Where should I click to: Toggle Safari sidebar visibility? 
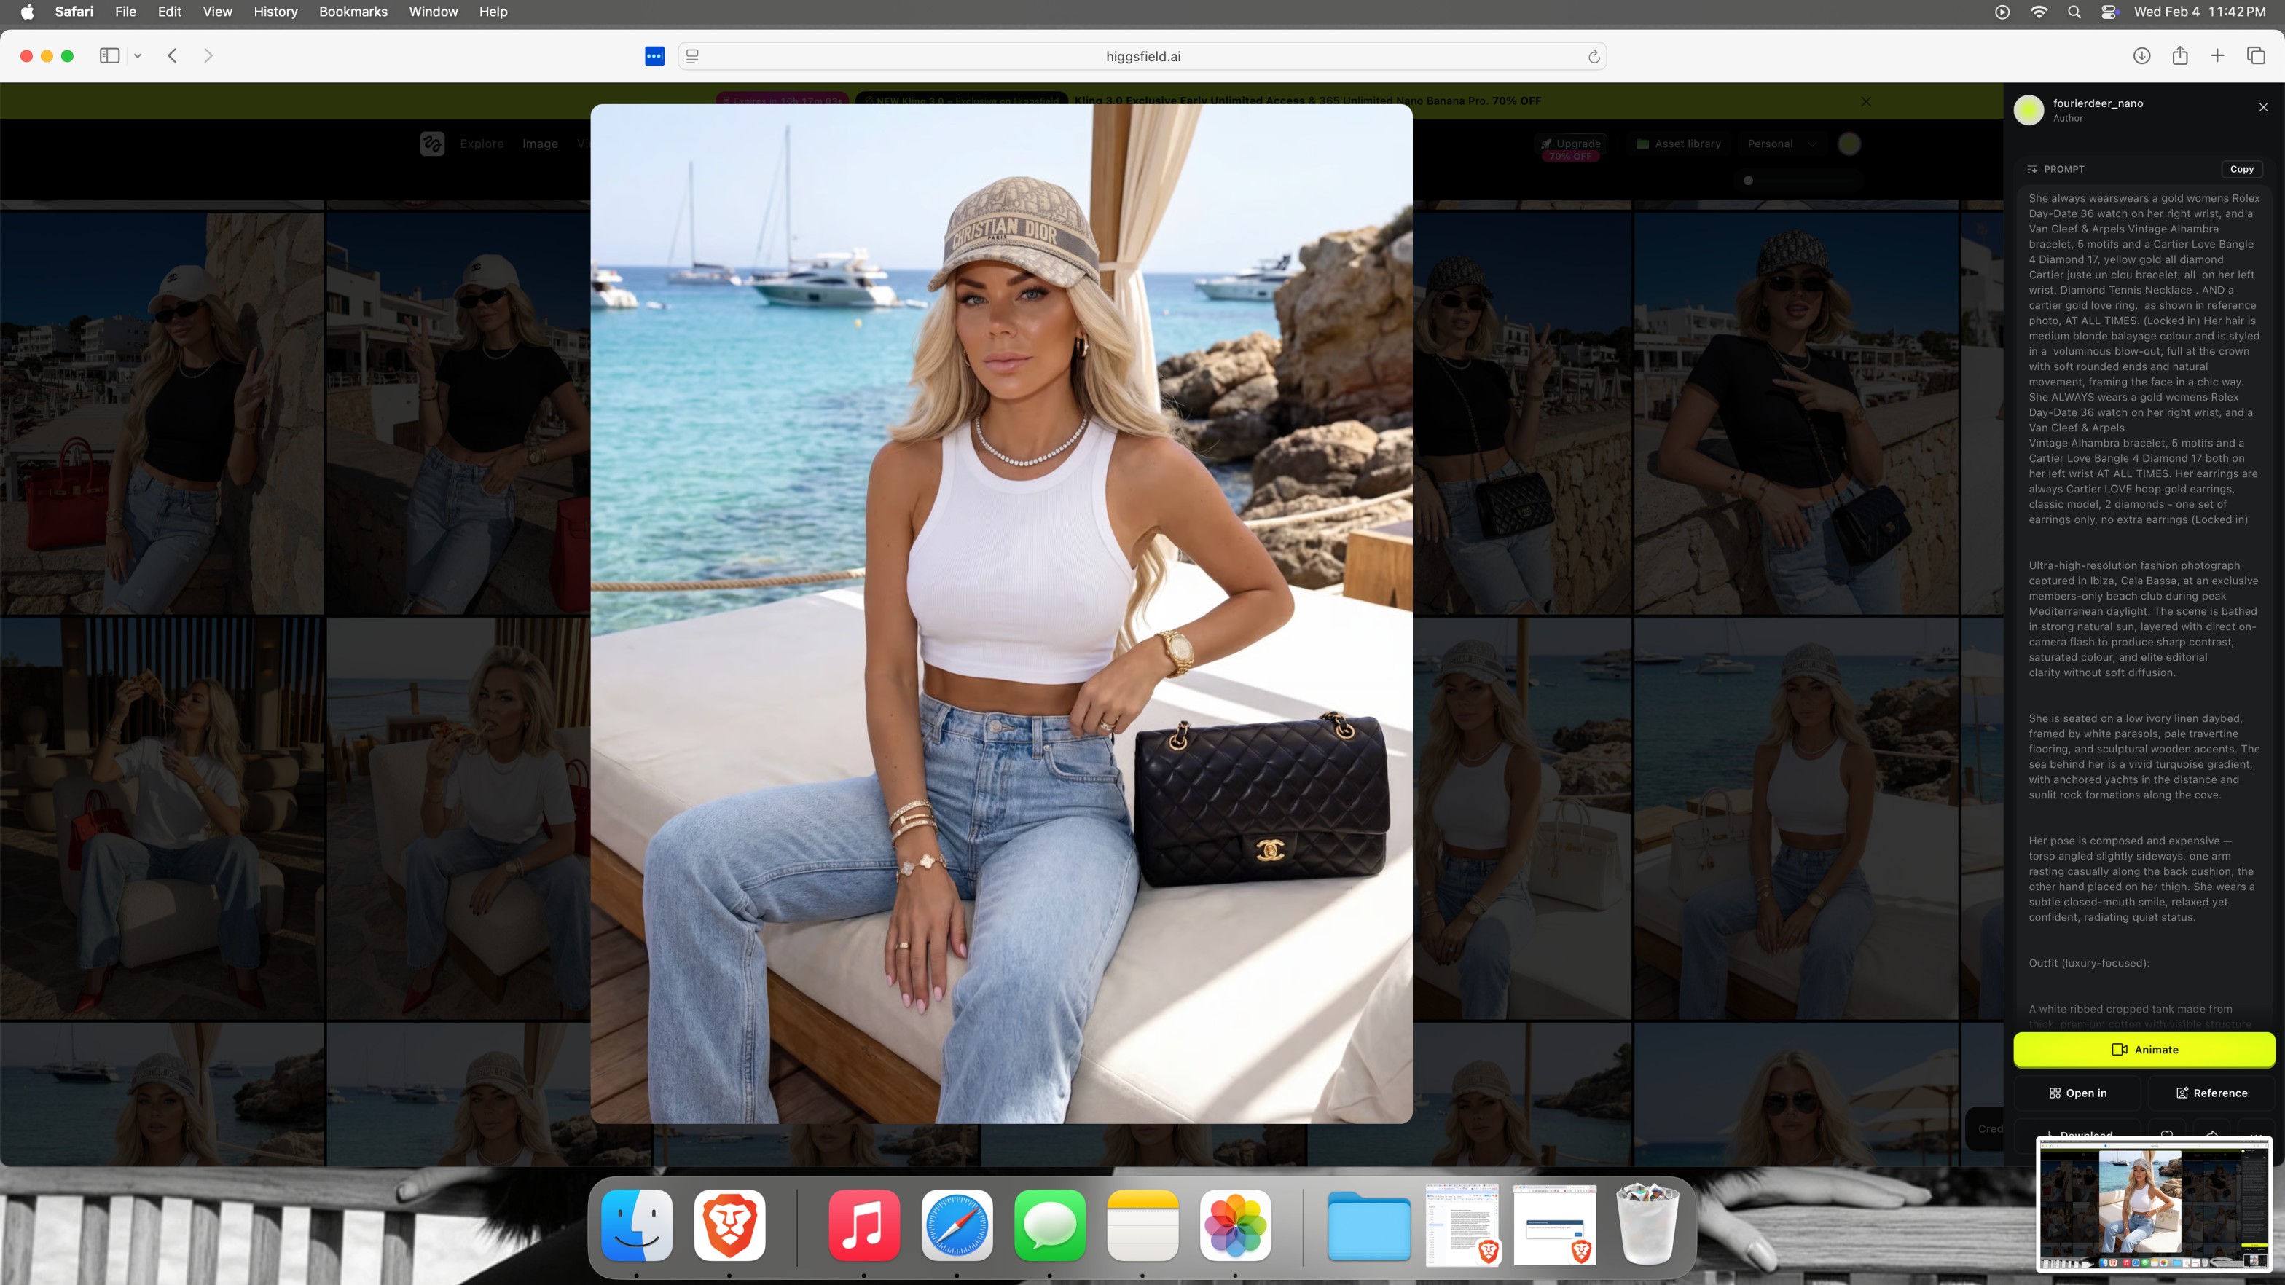coord(109,56)
